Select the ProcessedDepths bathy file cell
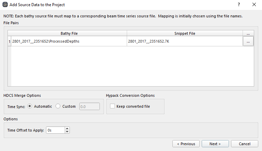The width and height of the screenshot is (262, 151). 69,41
